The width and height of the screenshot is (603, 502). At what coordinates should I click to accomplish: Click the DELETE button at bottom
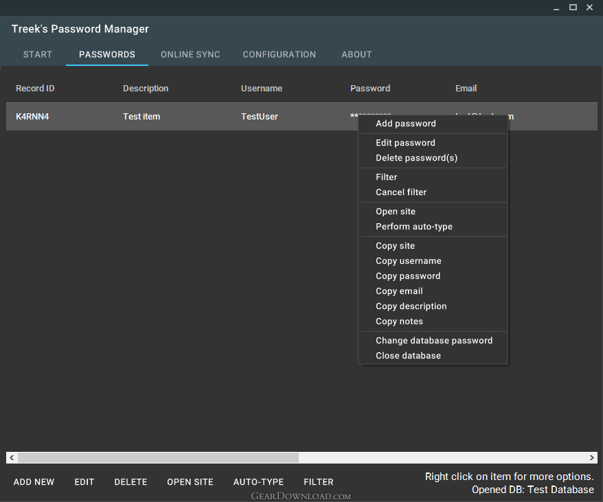coord(130,482)
